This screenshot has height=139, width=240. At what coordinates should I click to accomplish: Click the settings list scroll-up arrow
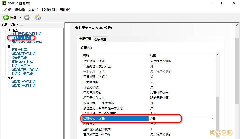click(x=217, y=55)
